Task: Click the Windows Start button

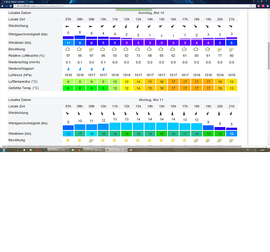Action: [x=3, y=150]
